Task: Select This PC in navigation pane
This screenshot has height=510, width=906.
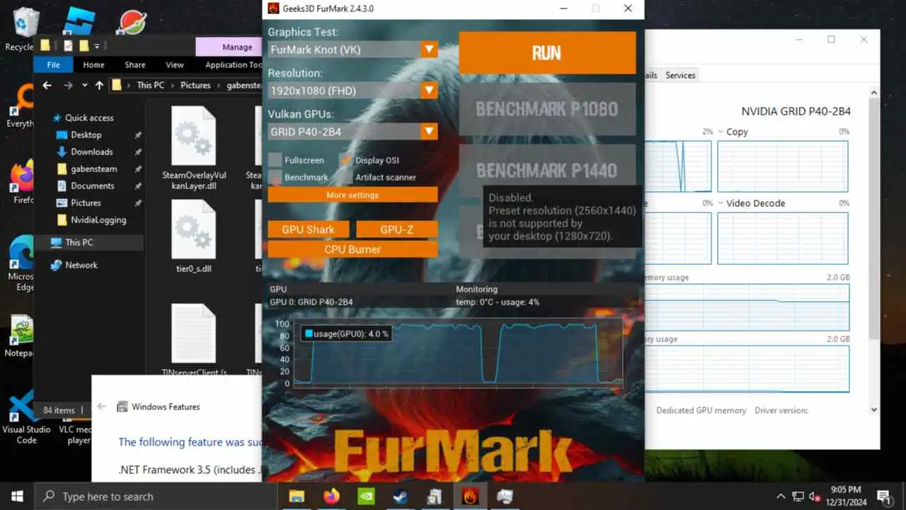Action: [x=79, y=242]
